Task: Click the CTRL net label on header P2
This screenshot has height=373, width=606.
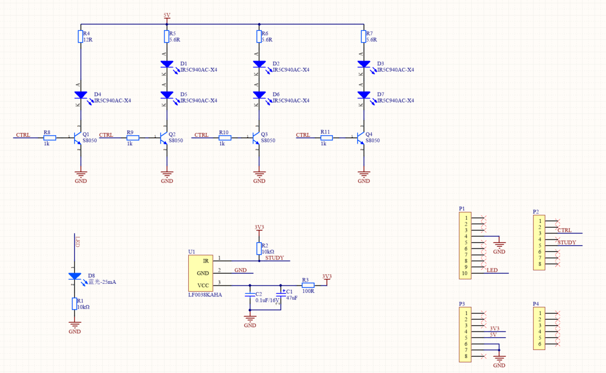Action: (x=564, y=230)
